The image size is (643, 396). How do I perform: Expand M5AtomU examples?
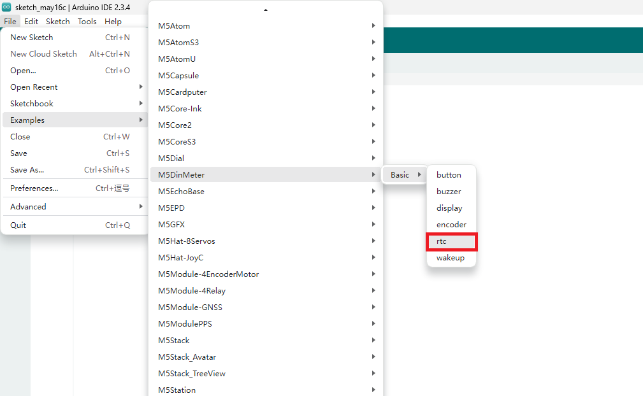point(266,59)
